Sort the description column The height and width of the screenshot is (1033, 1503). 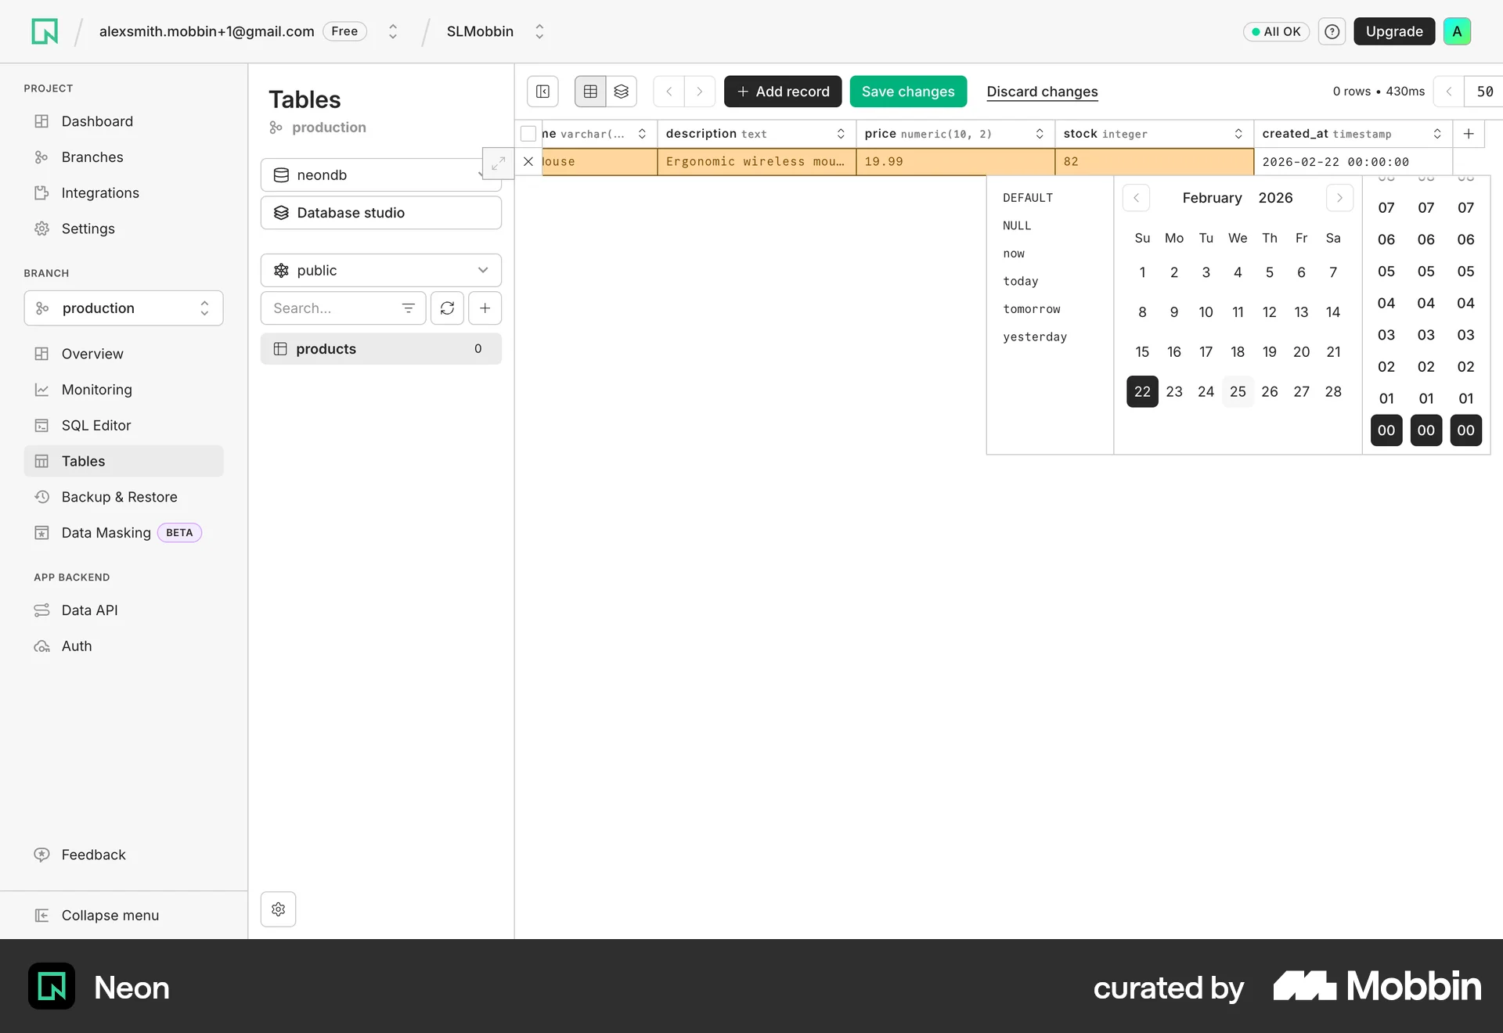841,134
